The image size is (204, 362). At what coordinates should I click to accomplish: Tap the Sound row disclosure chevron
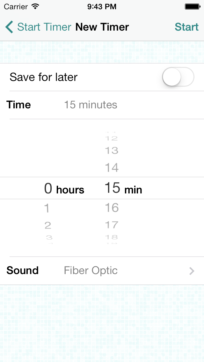(x=192, y=271)
